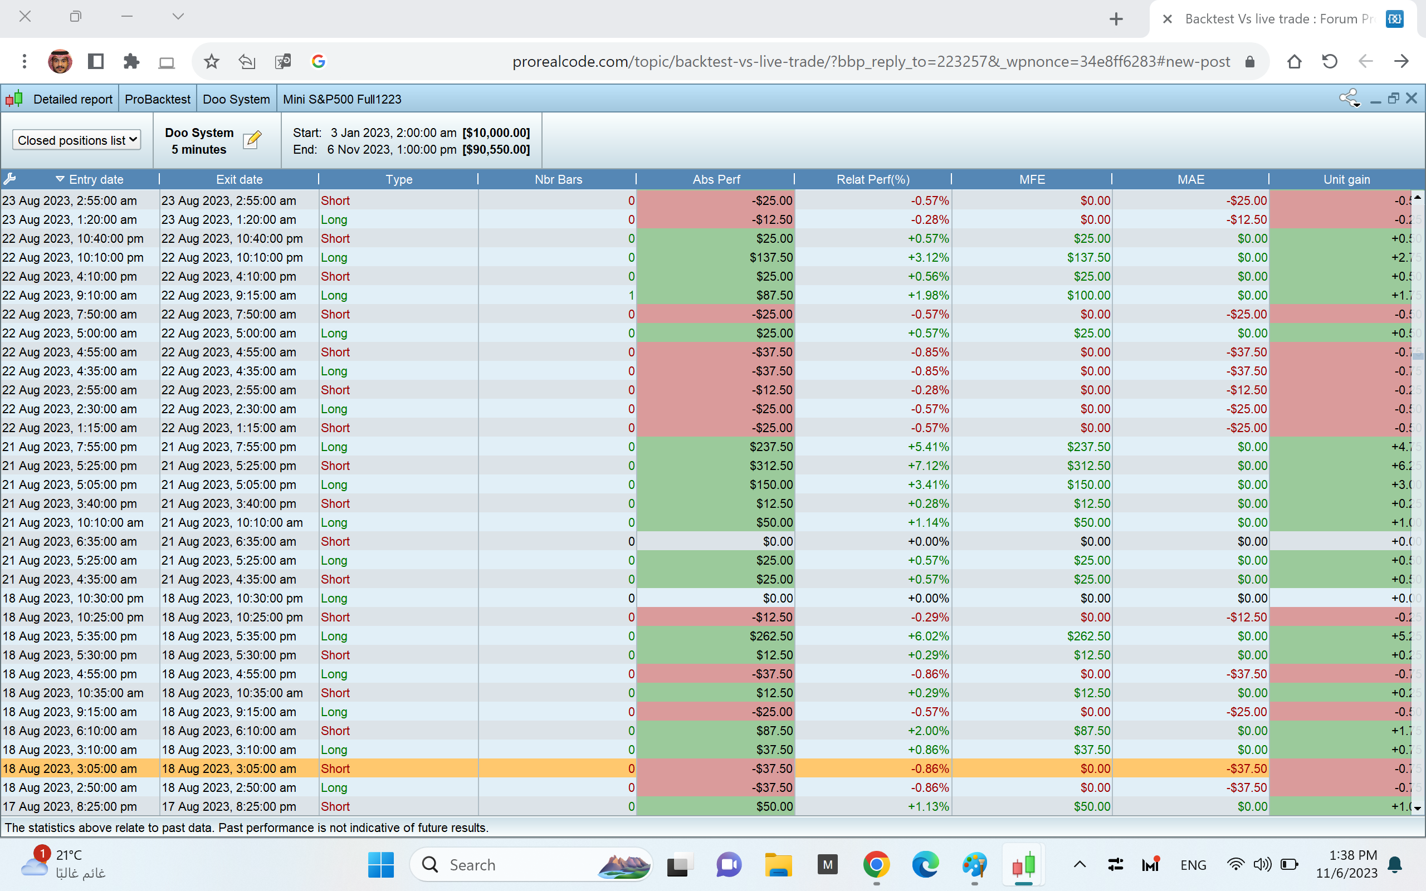Open the browser sidebar panel icon
Screen dimensions: 1426x891
click(x=95, y=61)
